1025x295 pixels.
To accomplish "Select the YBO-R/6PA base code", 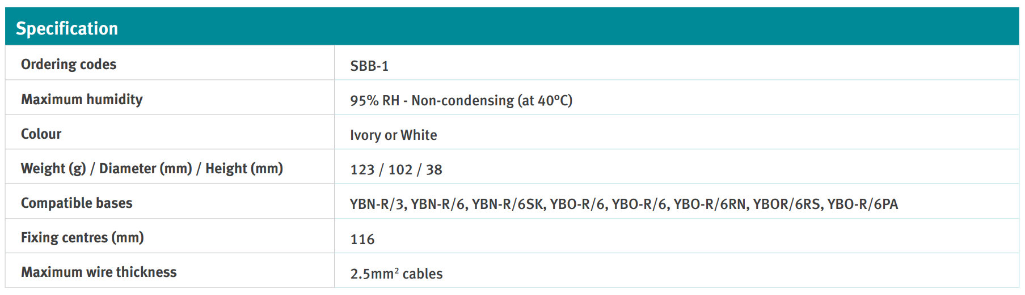I will (x=862, y=204).
